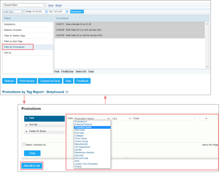Click the Convert to Excel button
The width and height of the screenshot is (221, 174).
[50, 81]
